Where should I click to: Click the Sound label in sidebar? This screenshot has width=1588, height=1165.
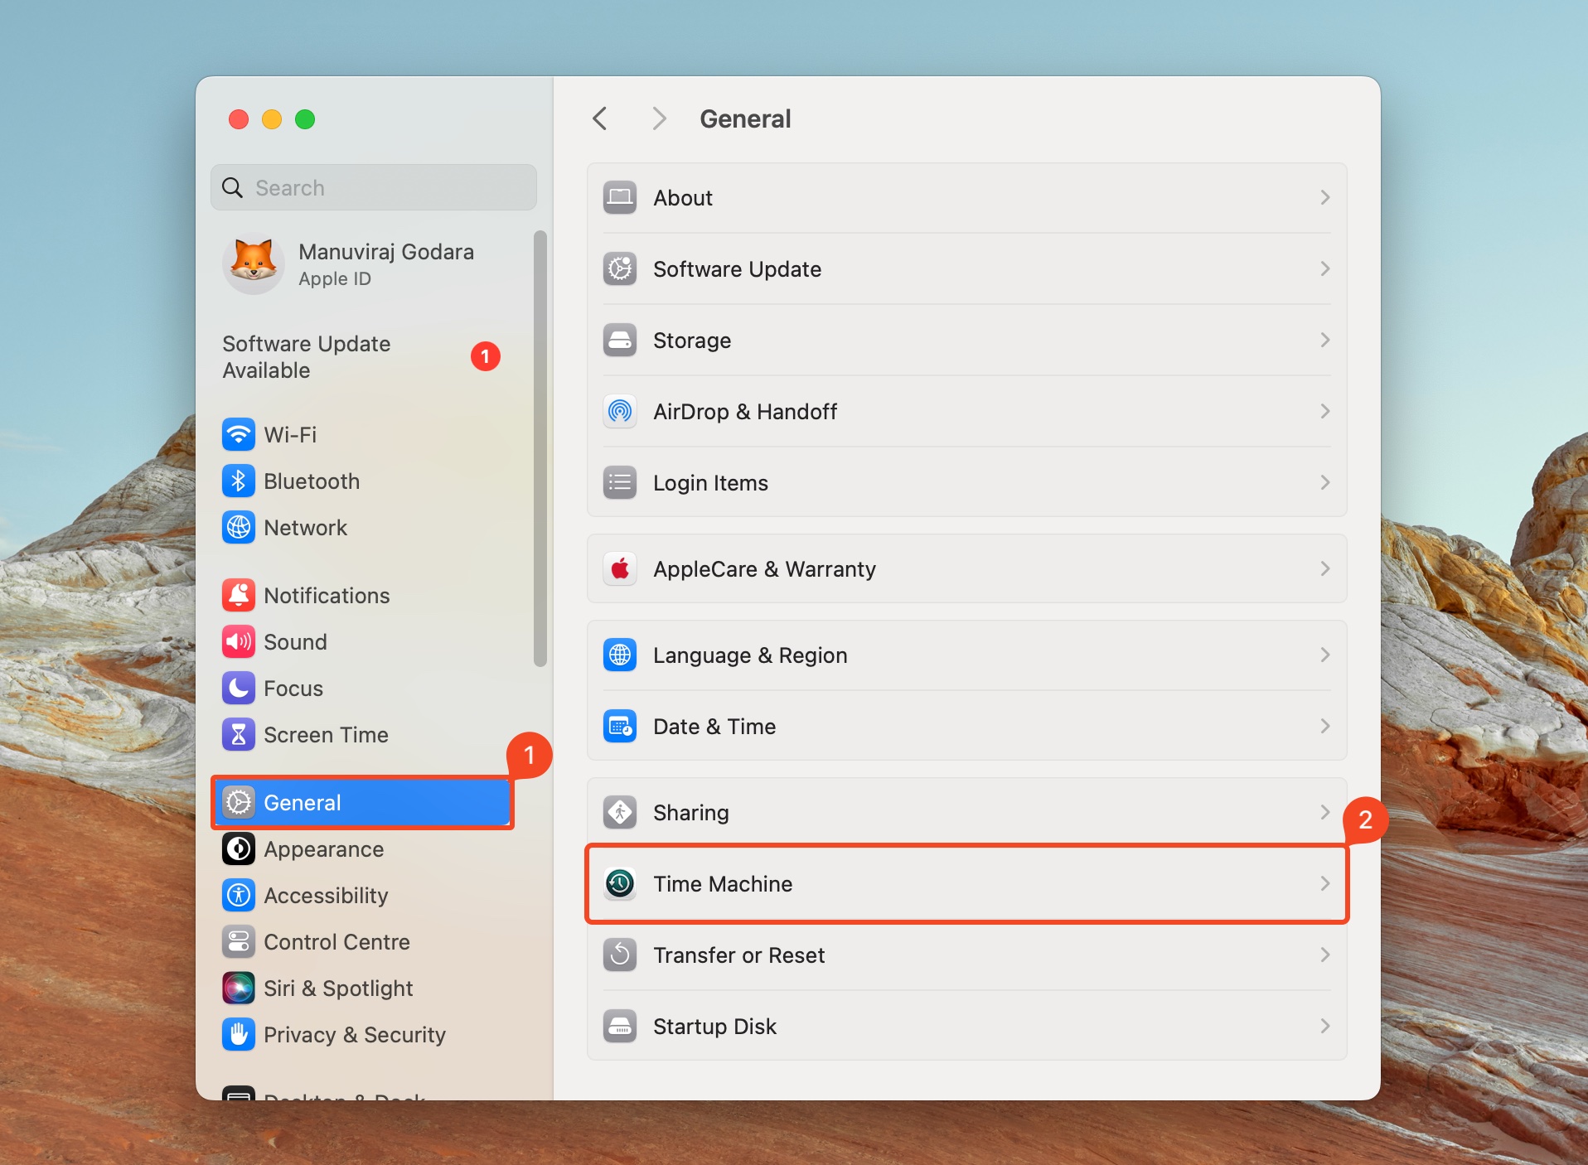coord(295,642)
